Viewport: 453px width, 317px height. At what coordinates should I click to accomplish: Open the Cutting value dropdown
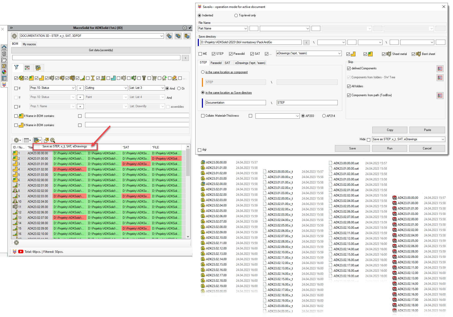coord(106,88)
